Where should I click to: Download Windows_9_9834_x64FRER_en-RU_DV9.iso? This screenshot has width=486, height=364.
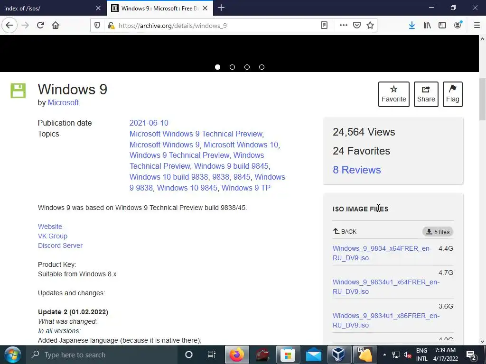pos(382,253)
